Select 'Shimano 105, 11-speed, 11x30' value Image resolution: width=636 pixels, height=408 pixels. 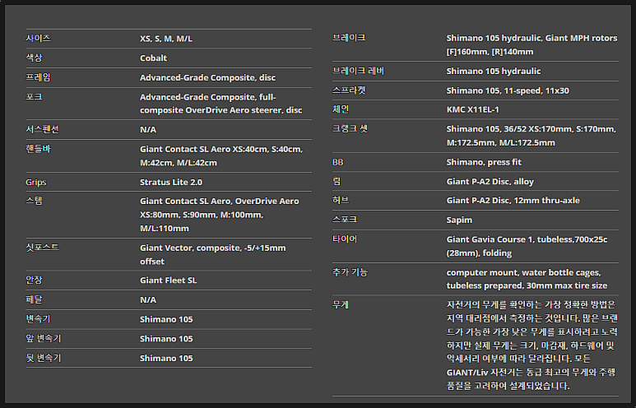coord(508,90)
